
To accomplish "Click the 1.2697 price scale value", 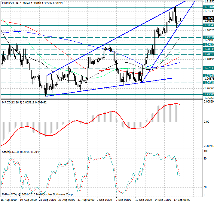I will tap(209, 79).
